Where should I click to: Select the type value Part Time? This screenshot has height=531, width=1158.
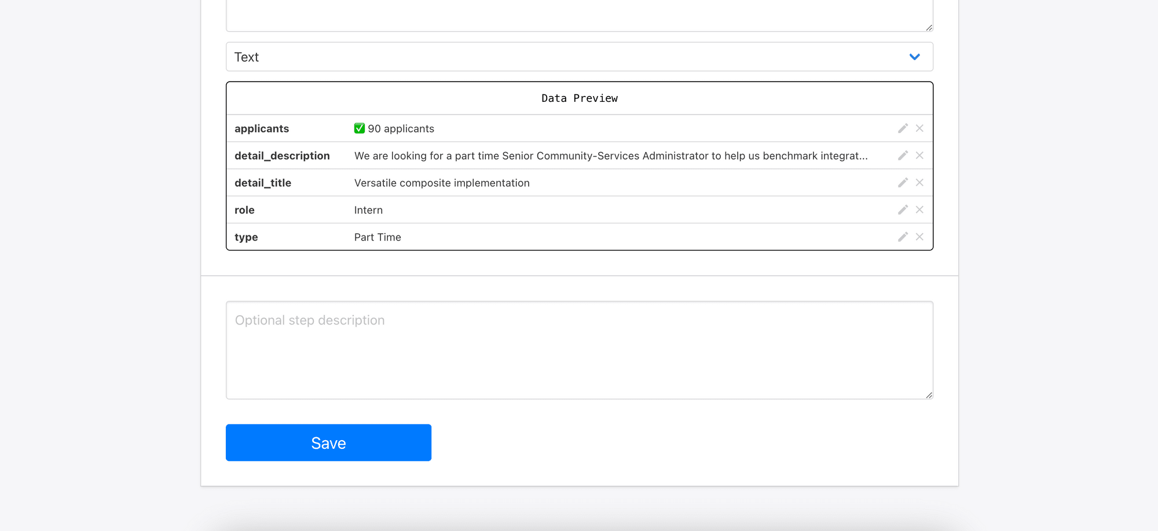point(377,237)
